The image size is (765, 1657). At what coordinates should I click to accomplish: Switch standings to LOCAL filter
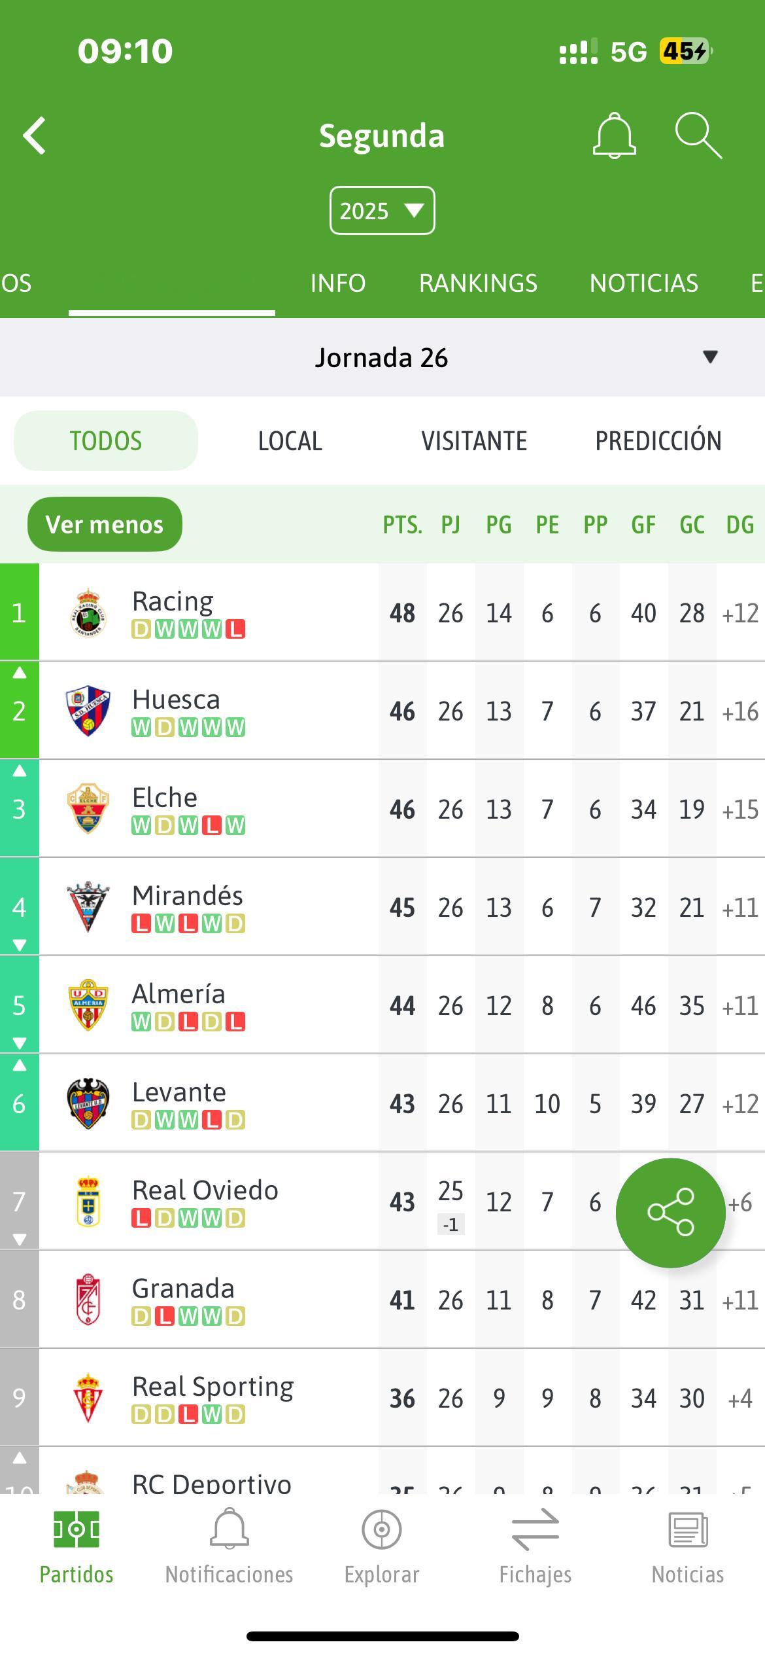tap(290, 441)
